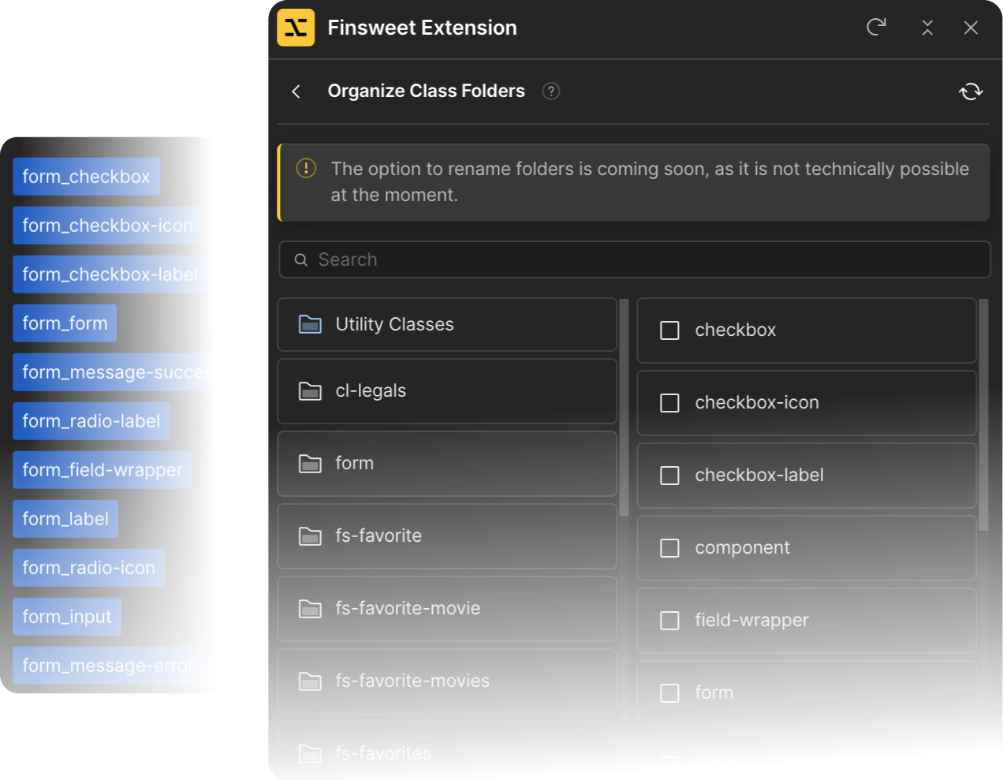
Task: Check the checkbox-label class option
Action: point(669,476)
